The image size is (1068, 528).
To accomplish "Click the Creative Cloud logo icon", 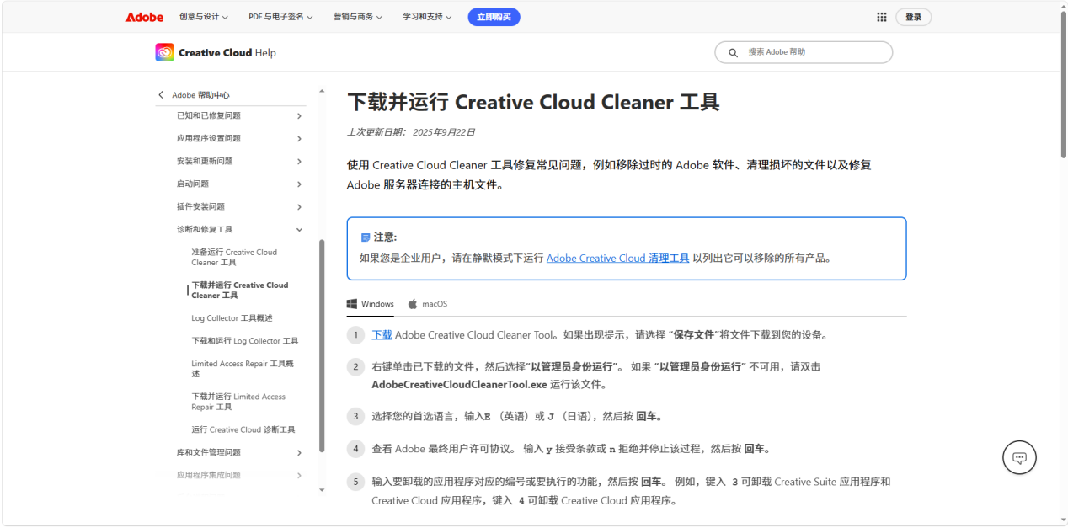I will tap(164, 52).
